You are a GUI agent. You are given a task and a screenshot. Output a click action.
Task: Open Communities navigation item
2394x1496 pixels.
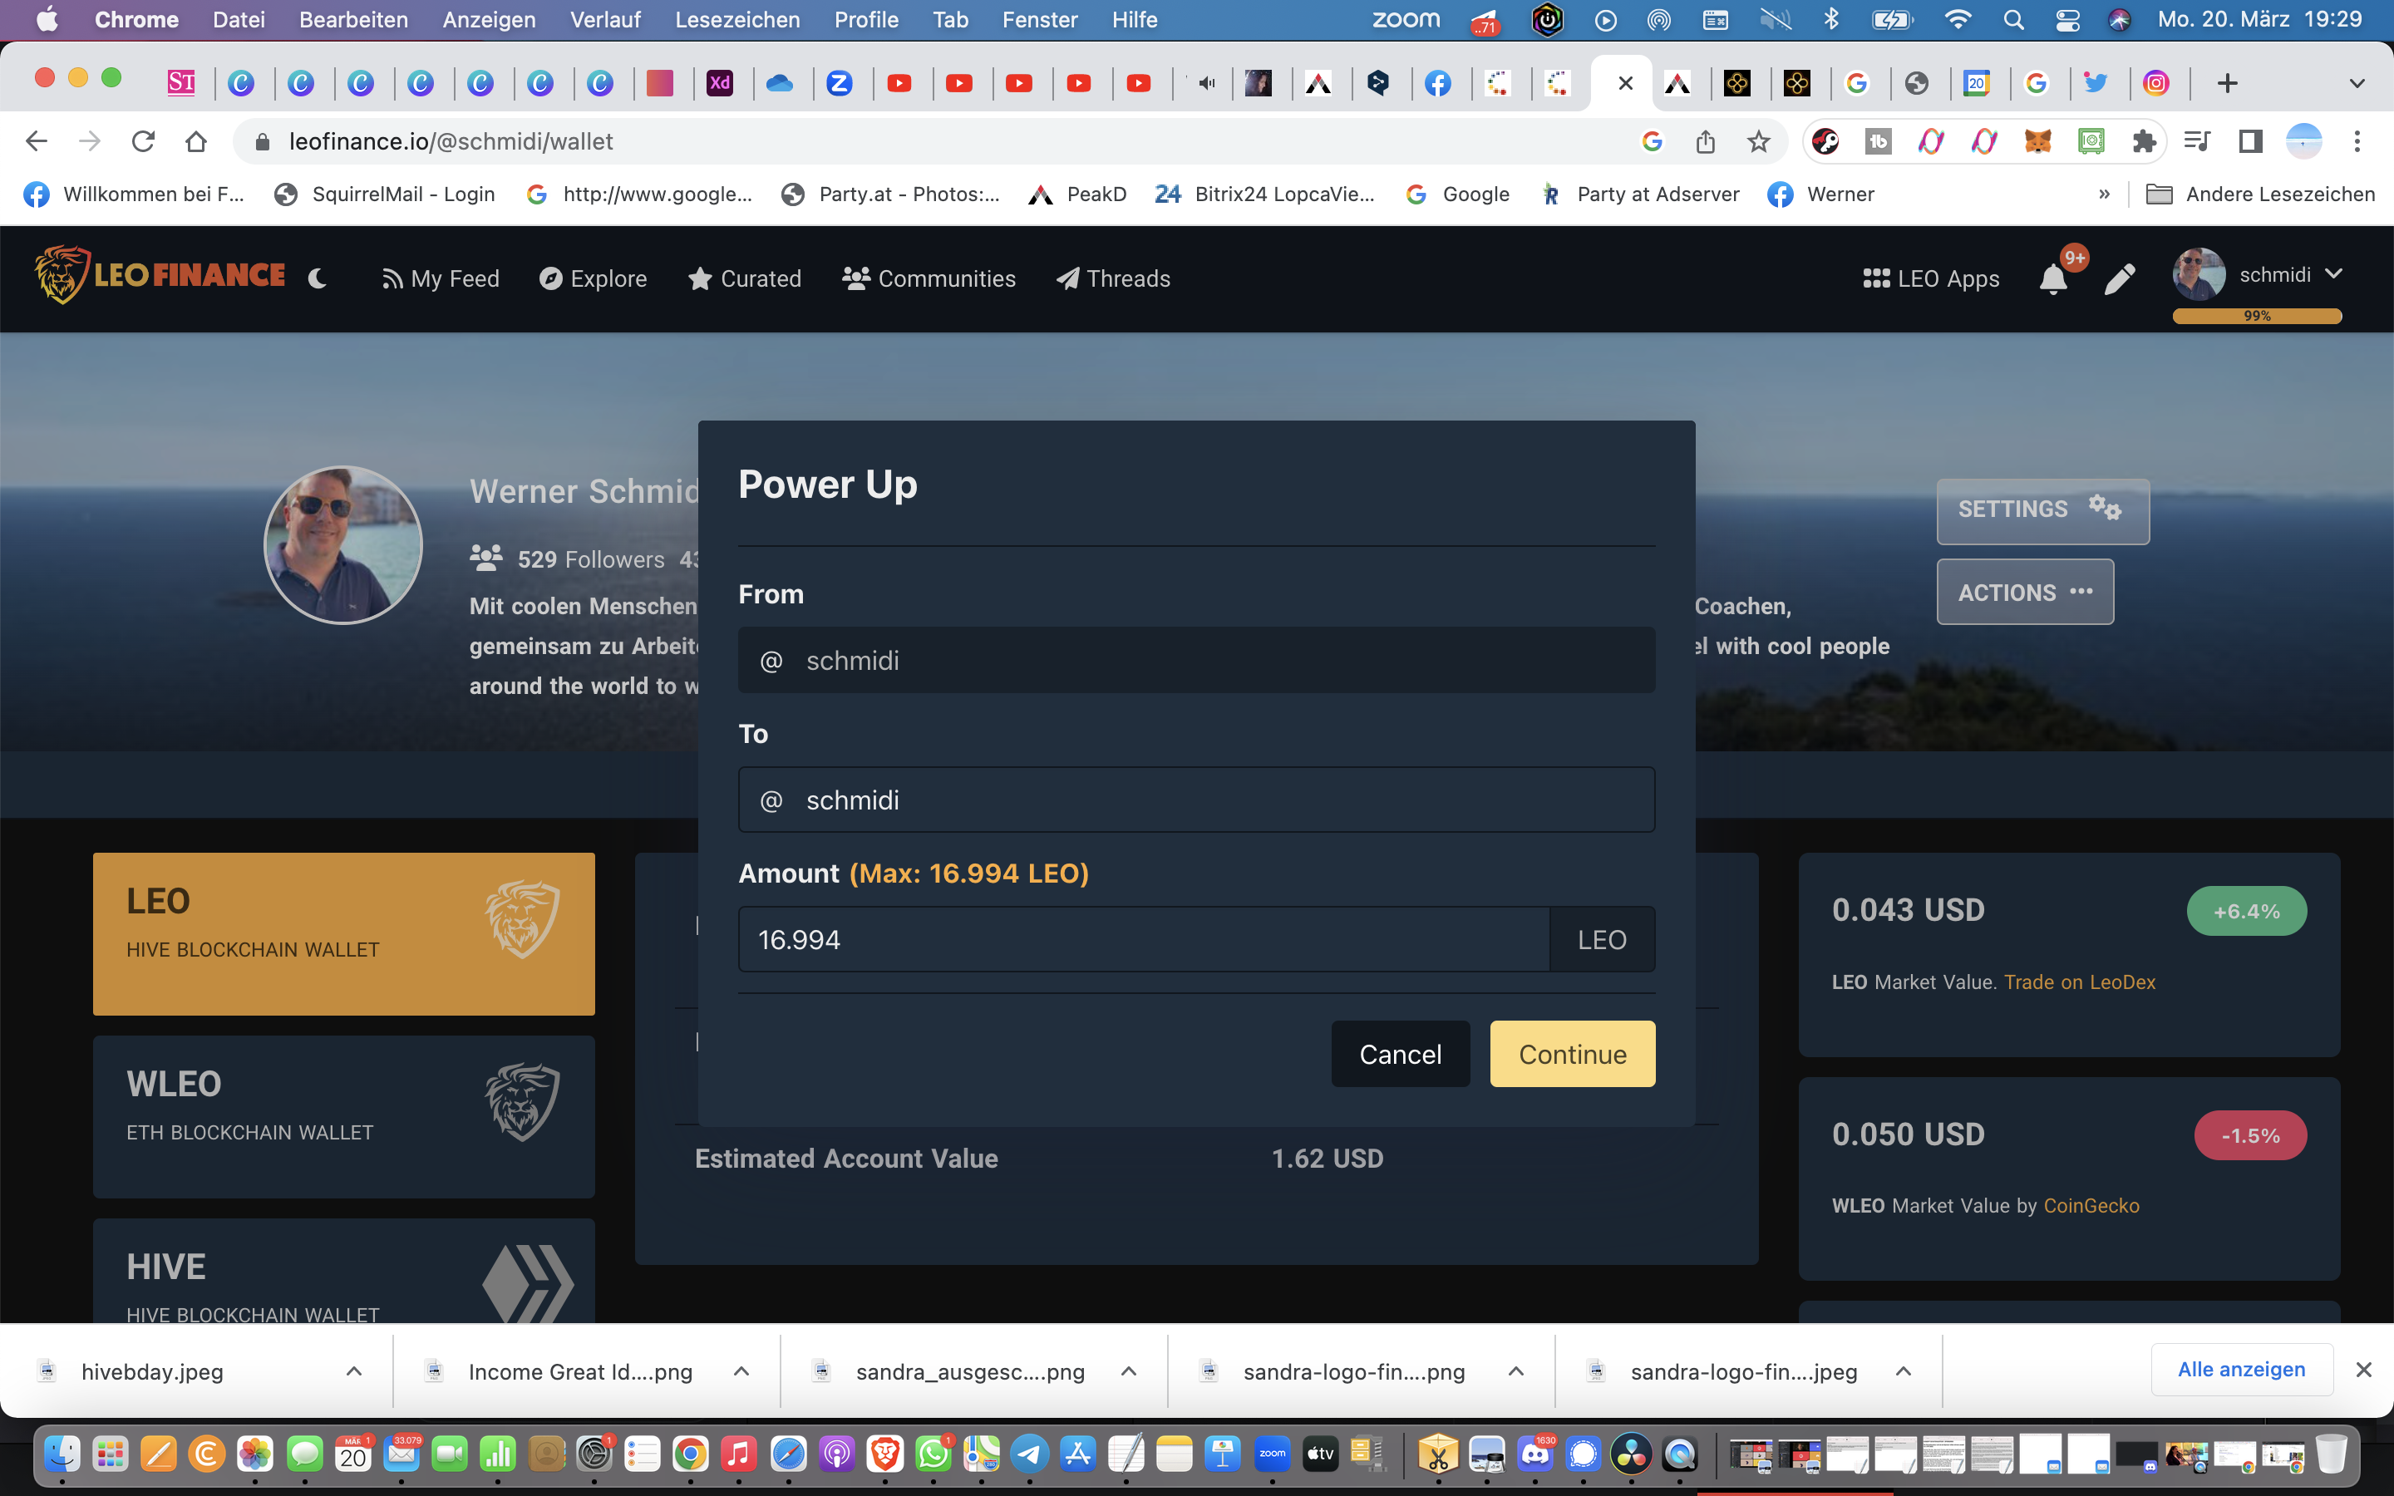coord(929,279)
